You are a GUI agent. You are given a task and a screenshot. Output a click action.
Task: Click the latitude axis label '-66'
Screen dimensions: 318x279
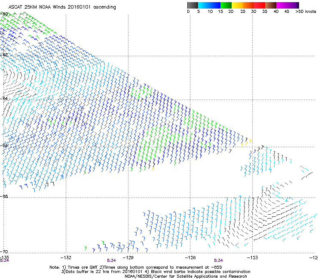point(4,146)
